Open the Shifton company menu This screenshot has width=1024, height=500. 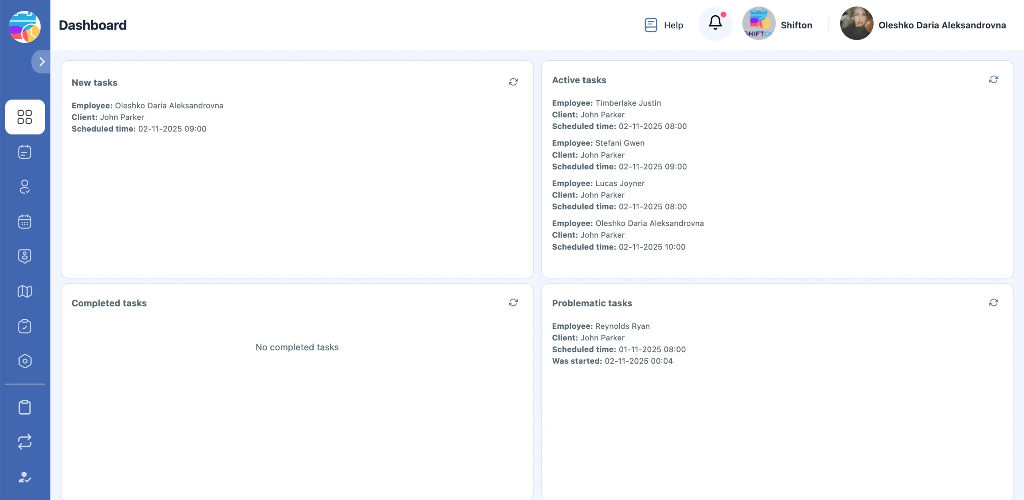(x=778, y=24)
